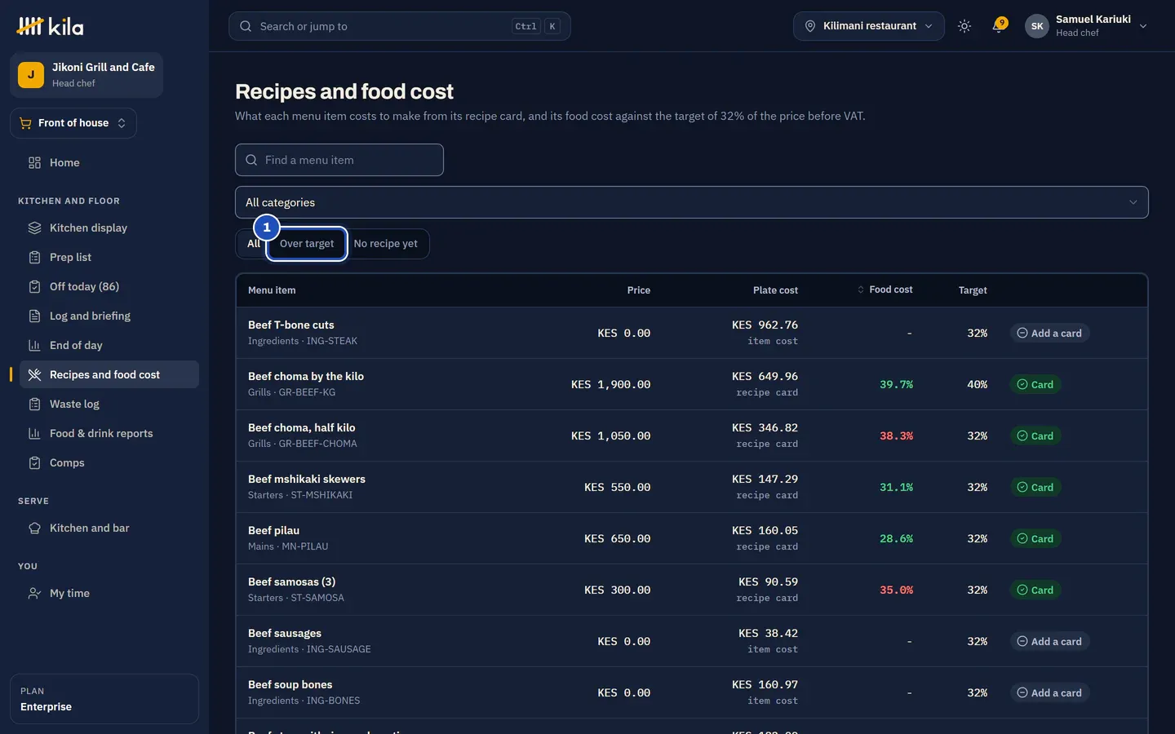Open Food & drink reports
1175x734 pixels.
pos(109,433)
